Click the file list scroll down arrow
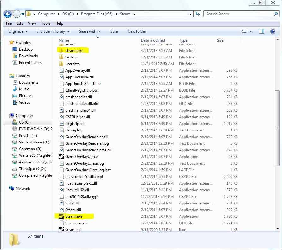The height and width of the screenshot is (250, 282). (277, 229)
